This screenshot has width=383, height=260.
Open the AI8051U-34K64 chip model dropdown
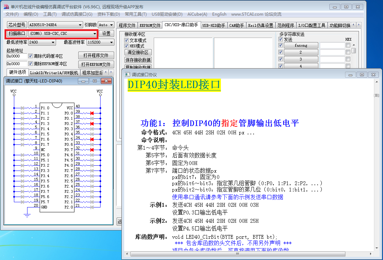coord(55,25)
